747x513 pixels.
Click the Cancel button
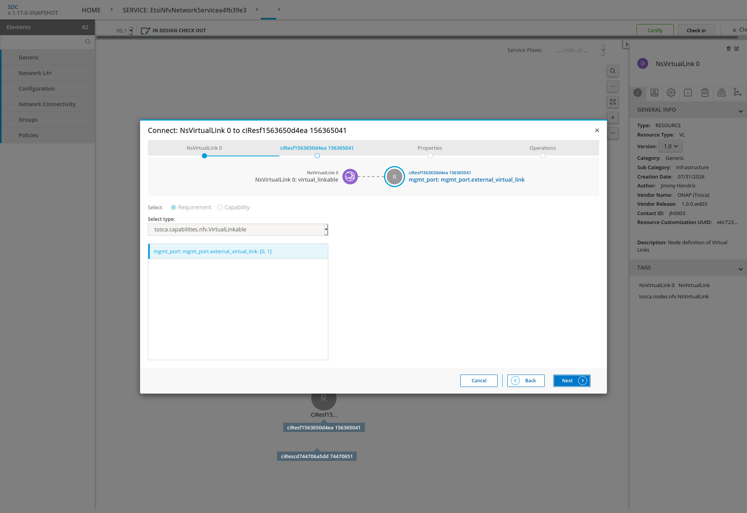(x=479, y=381)
